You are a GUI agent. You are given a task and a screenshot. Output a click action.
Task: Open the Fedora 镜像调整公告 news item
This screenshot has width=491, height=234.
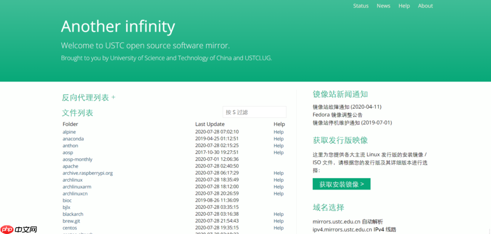pyautogui.click(x=337, y=115)
